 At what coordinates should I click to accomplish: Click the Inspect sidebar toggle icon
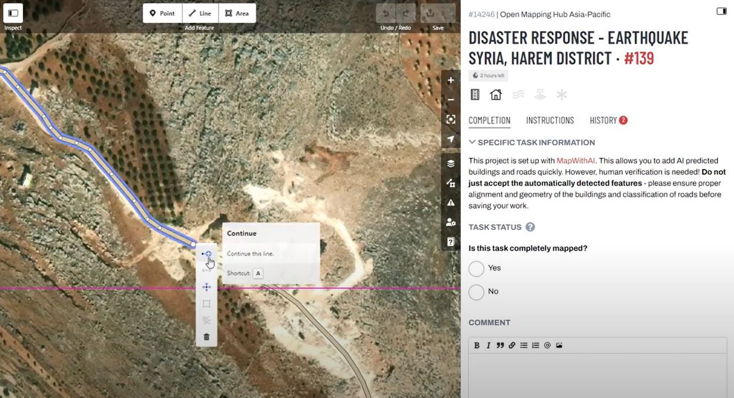(x=13, y=13)
